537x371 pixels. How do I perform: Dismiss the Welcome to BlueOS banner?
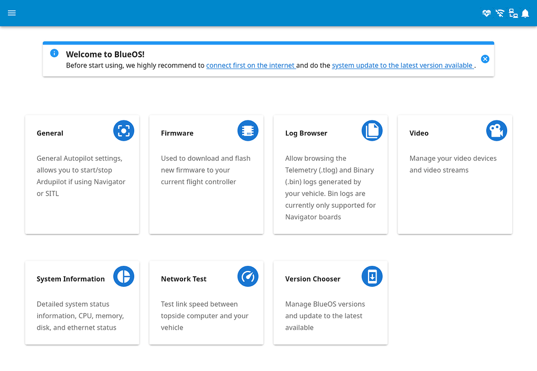coord(485,59)
